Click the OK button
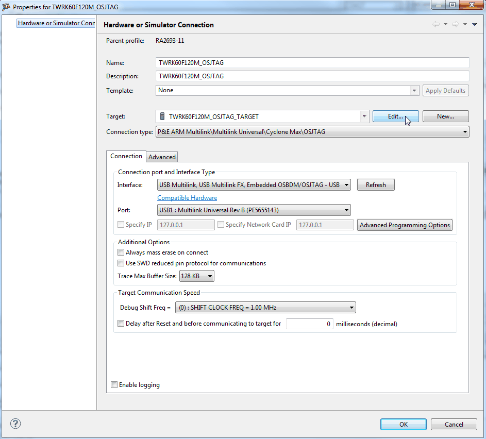This screenshot has width=486, height=439. tap(403, 424)
